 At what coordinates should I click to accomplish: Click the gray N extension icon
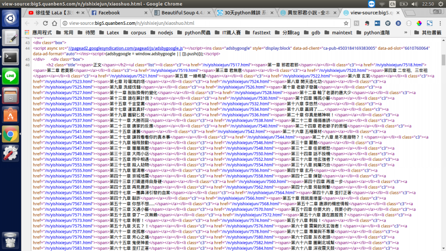(x=356, y=24)
